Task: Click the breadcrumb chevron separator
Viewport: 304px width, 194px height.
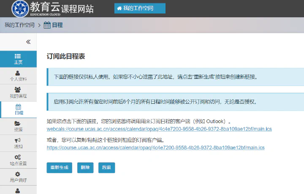Action: click(39, 25)
